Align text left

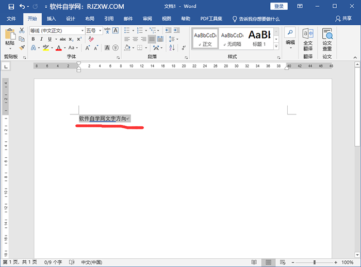(127, 39)
